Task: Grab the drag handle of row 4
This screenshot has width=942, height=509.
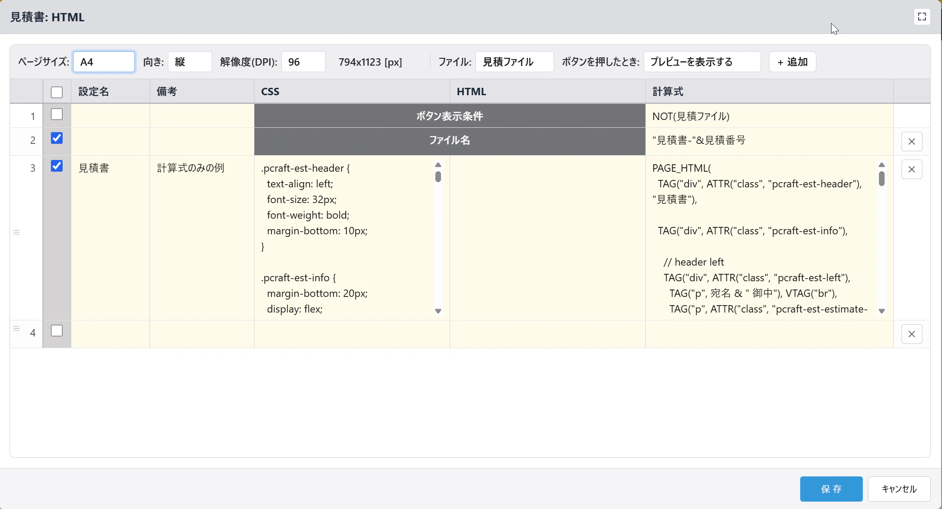Action: pyautogui.click(x=17, y=329)
